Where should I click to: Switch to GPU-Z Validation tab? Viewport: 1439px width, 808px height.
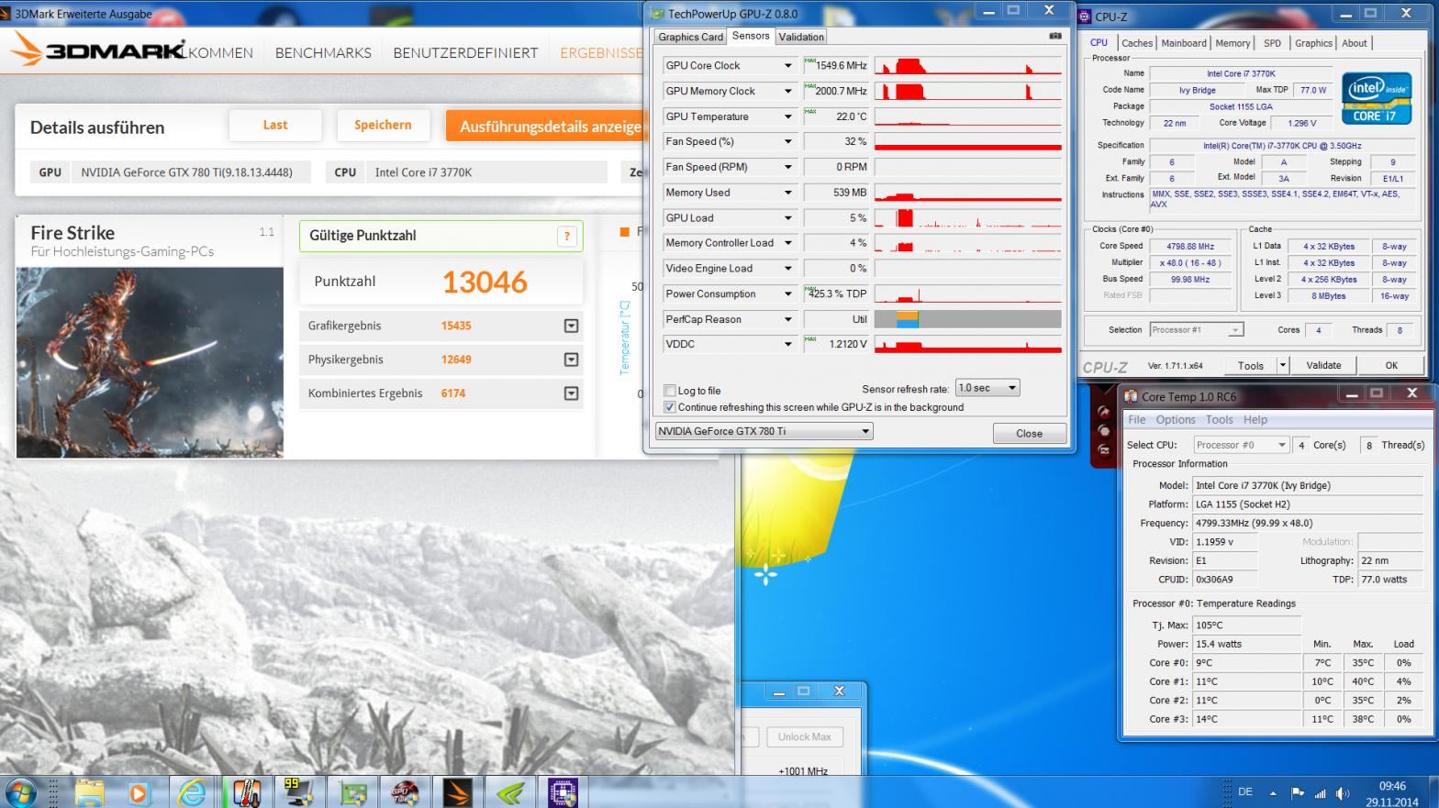(801, 37)
